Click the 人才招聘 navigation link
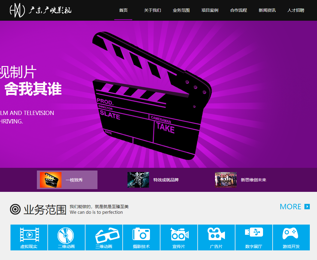The width and height of the screenshot is (317, 260). (296, 10)
